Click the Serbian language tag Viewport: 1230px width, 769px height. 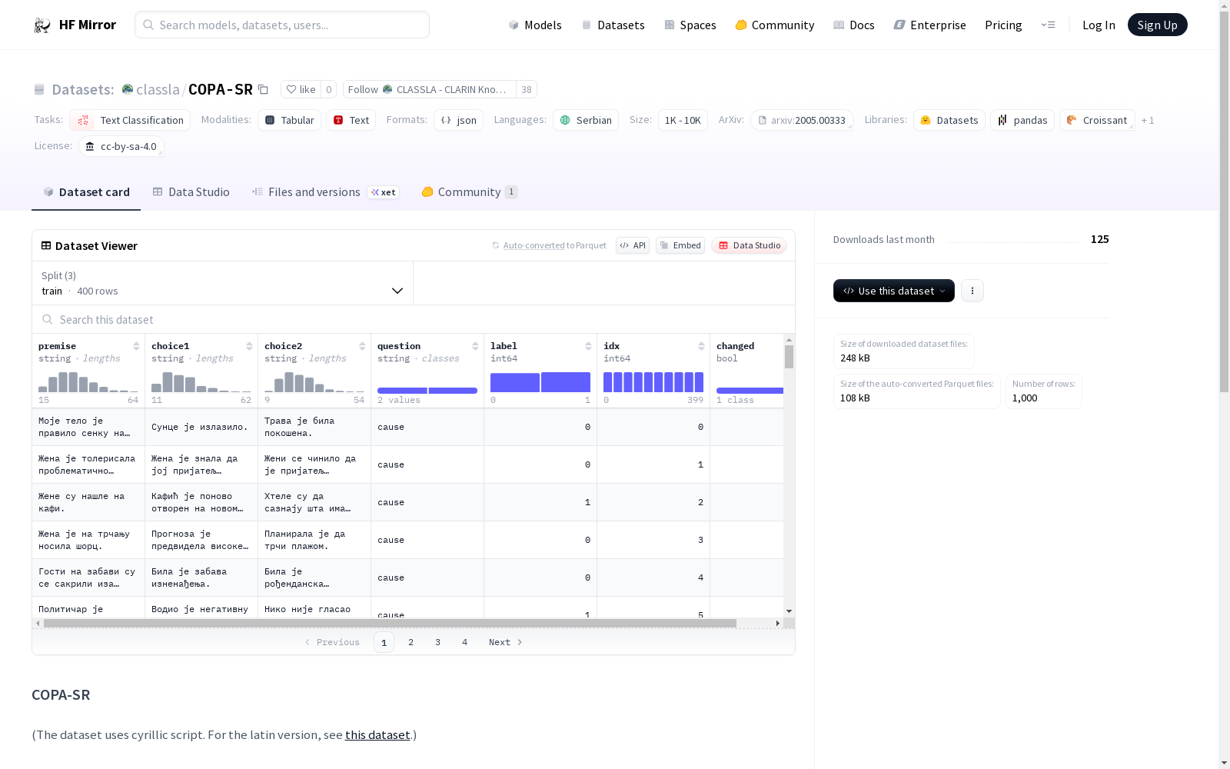point(586,120)
